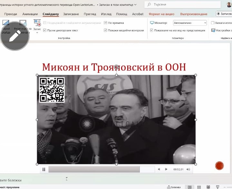This screenshot has height=189, width=232.
Task: Toggle 'Покажи медийни контроли' checkbox
Action: click(x=105, y=30)
